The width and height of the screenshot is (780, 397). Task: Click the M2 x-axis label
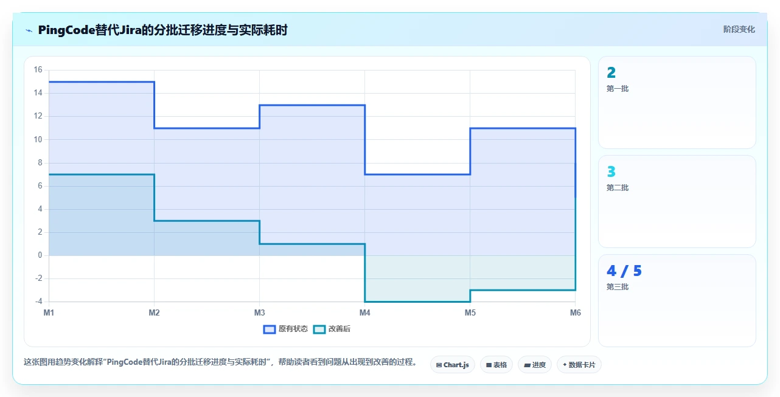[154, 312]
